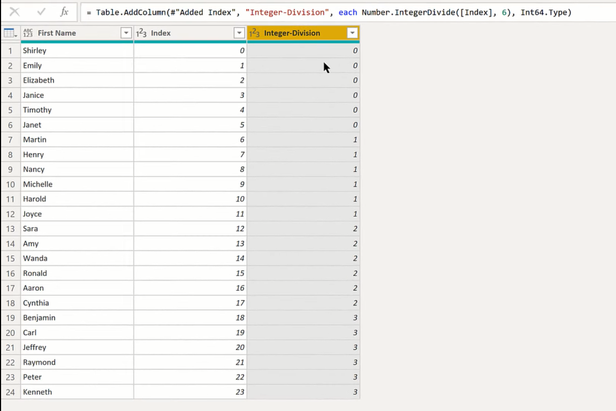Screen dimensions: 616x411
Task: Click the cell containing Kenneth
Action: tap(78, 392)
